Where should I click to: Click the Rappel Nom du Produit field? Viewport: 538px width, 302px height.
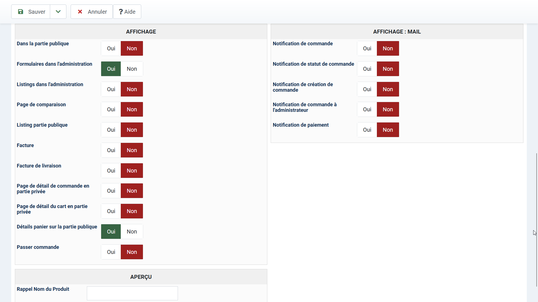[x=132, y=293]
